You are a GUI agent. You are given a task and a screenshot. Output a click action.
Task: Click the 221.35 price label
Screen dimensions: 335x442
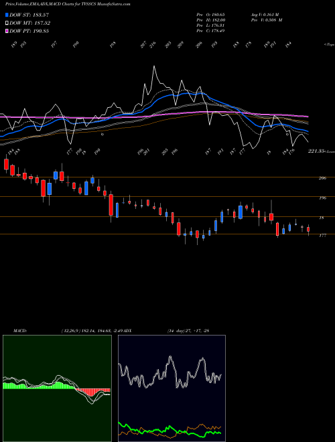[316, 151]
